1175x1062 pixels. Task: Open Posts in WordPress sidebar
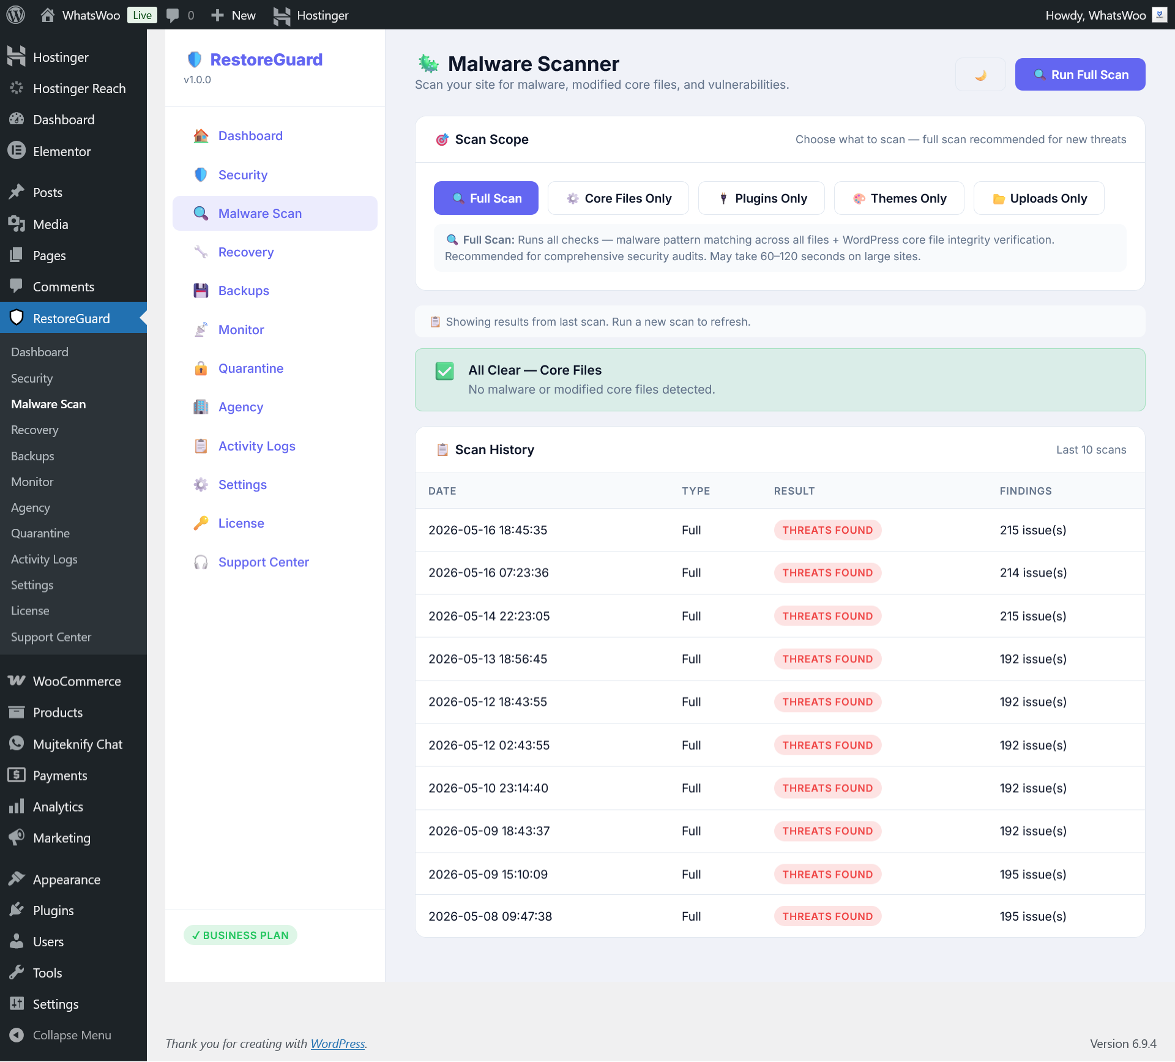click(x=73, y=192)
